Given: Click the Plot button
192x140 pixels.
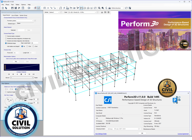Looking at the screenshot, I should (x=16, y=62).
